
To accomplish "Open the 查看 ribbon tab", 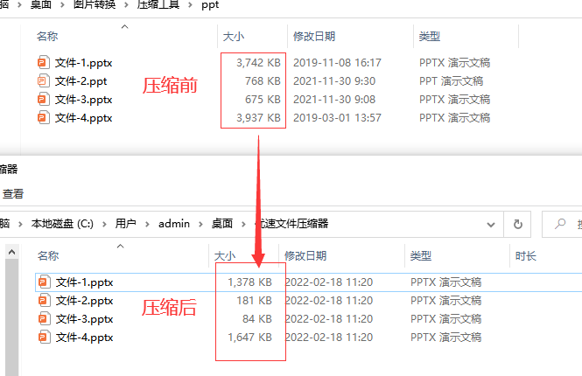I will 12,193.
